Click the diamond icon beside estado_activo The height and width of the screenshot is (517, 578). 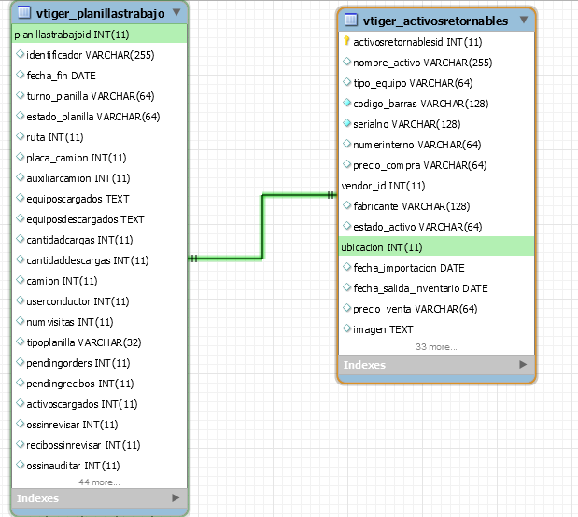tap(346, 226)
